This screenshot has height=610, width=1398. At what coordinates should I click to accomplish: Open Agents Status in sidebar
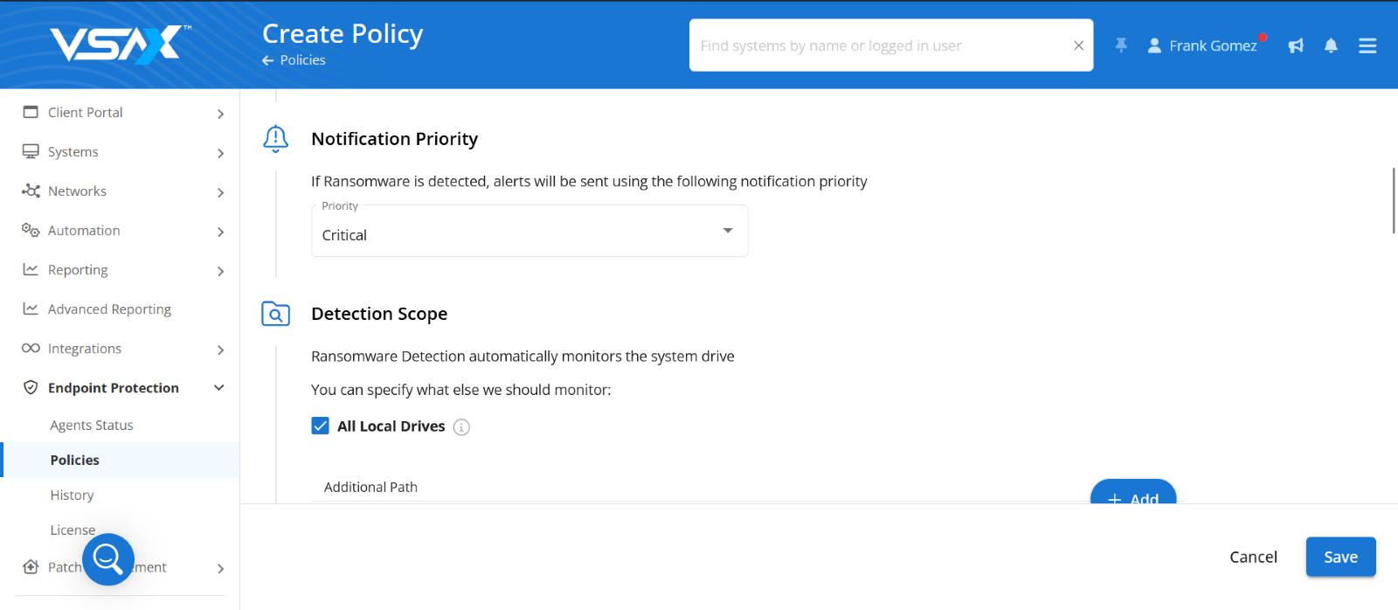[92, 426]
